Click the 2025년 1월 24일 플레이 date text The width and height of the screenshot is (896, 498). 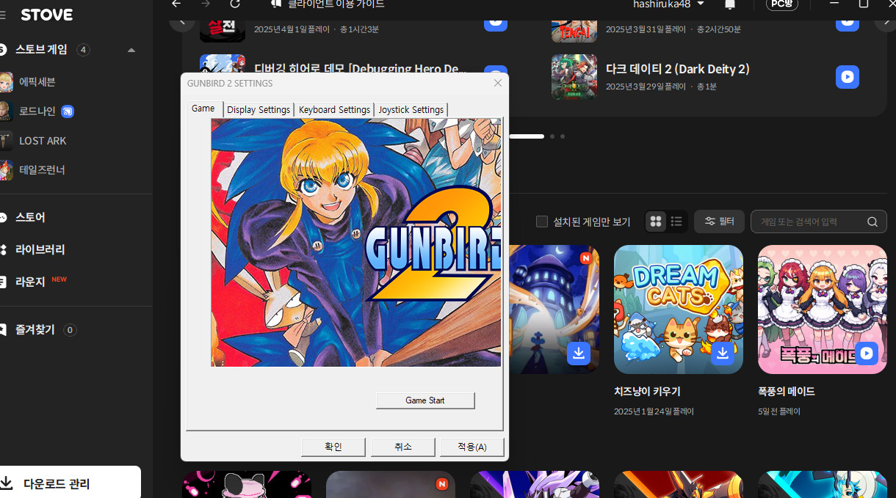(654, 411)
